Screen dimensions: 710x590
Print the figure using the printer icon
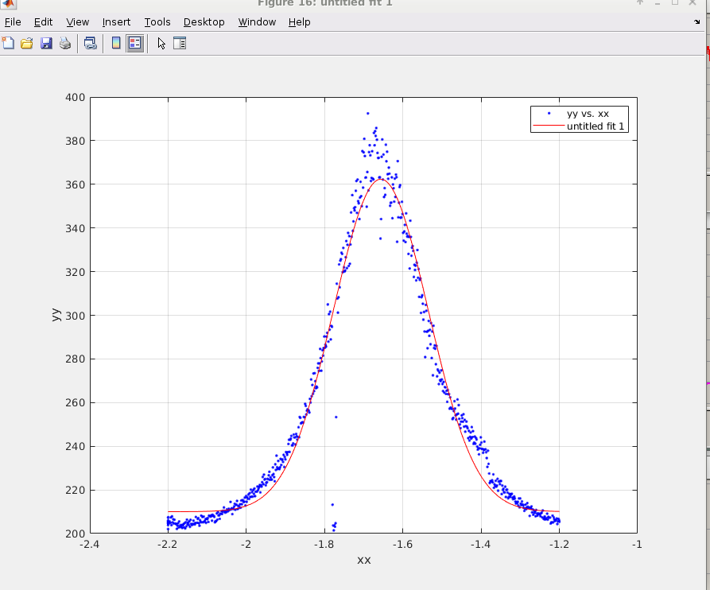65,43
